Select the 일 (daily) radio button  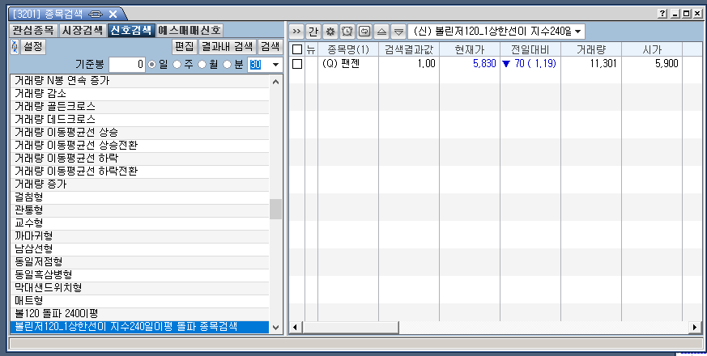(151, 64)
